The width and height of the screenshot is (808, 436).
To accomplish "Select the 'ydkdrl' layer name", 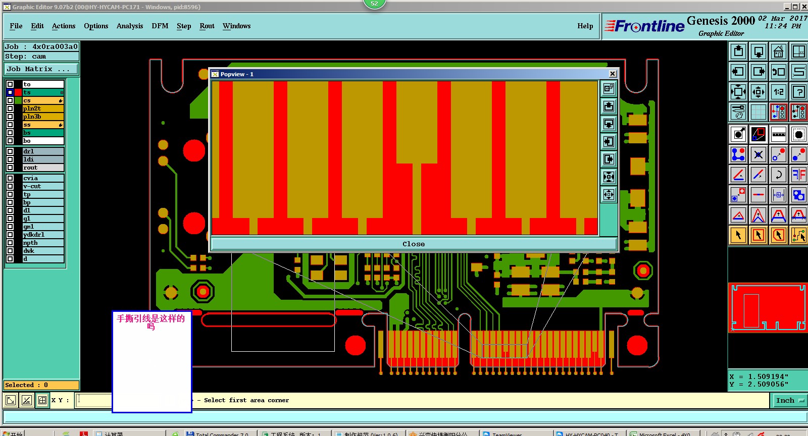I will 43,235.
